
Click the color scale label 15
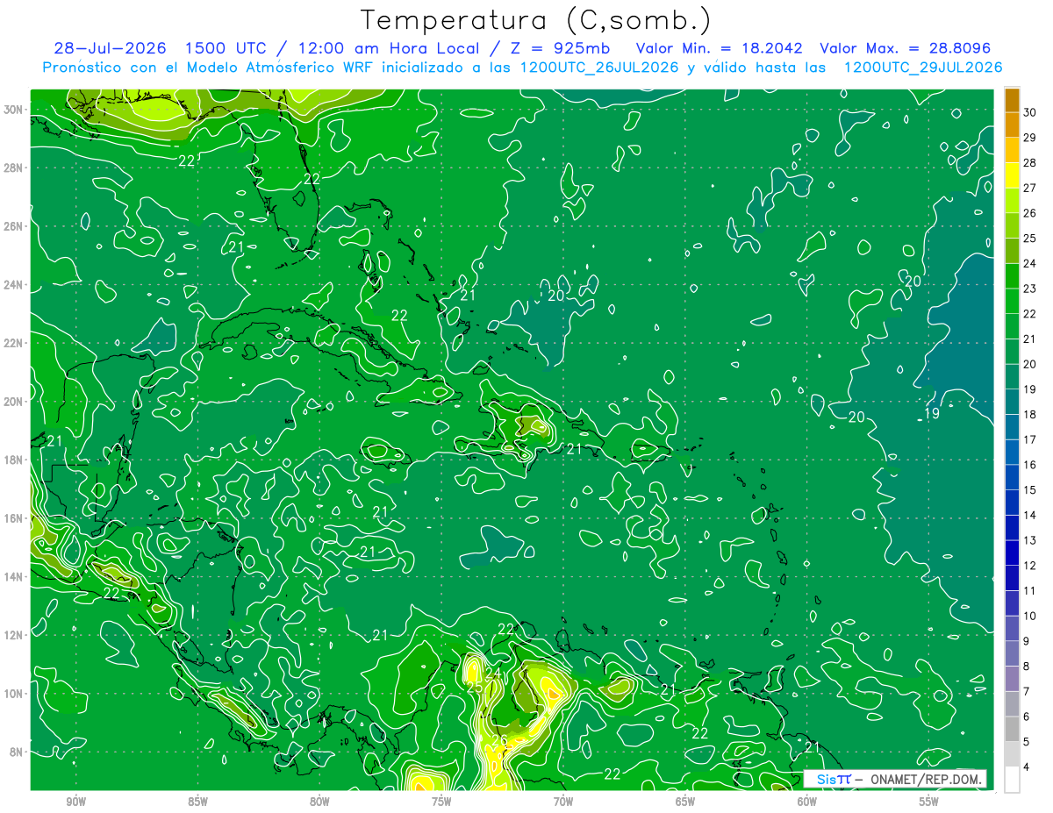point(1030,490)
